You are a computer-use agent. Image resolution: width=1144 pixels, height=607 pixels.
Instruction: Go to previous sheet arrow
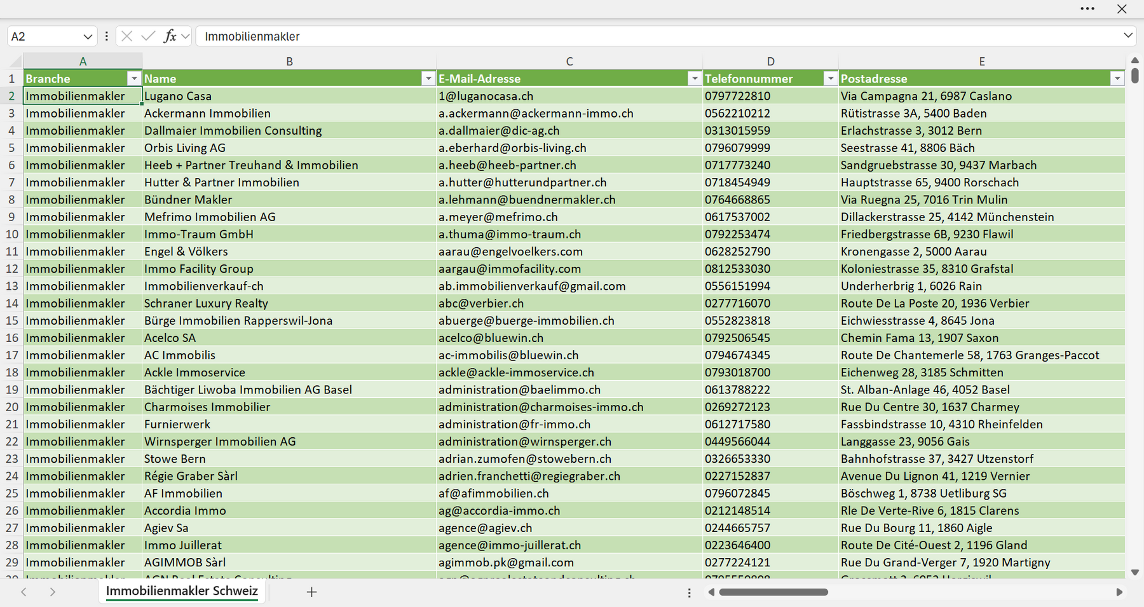[x=24, y=592]
